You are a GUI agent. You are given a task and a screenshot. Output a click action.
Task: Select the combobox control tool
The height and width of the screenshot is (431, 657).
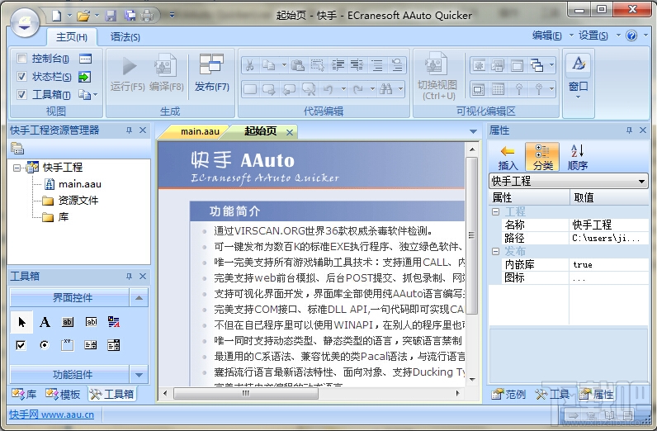[114, 345]
